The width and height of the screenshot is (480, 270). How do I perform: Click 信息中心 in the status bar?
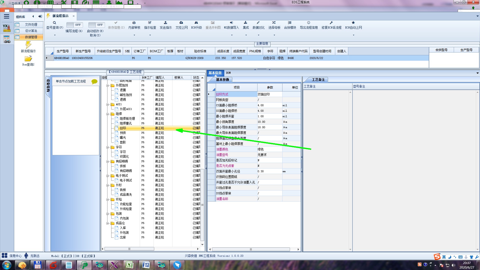[15, 256]
